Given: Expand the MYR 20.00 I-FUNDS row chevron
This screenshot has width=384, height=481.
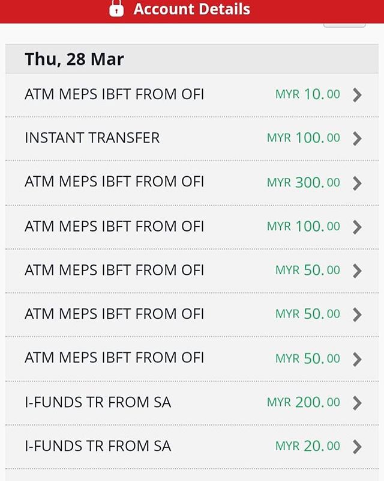Looking at the screenshot, I should click(358, 446).
